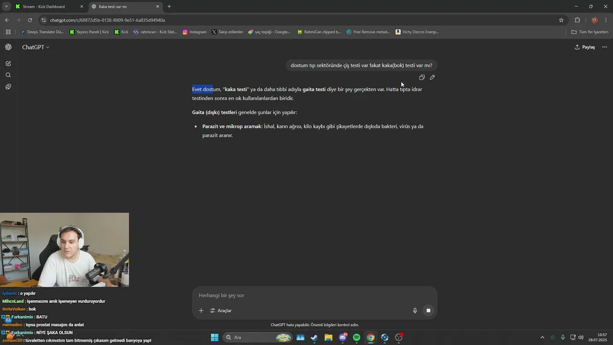This screenshot has height=345, width=613.
Task: Expand the ChatGPT model selector dropdown
Action: [36, 47]
